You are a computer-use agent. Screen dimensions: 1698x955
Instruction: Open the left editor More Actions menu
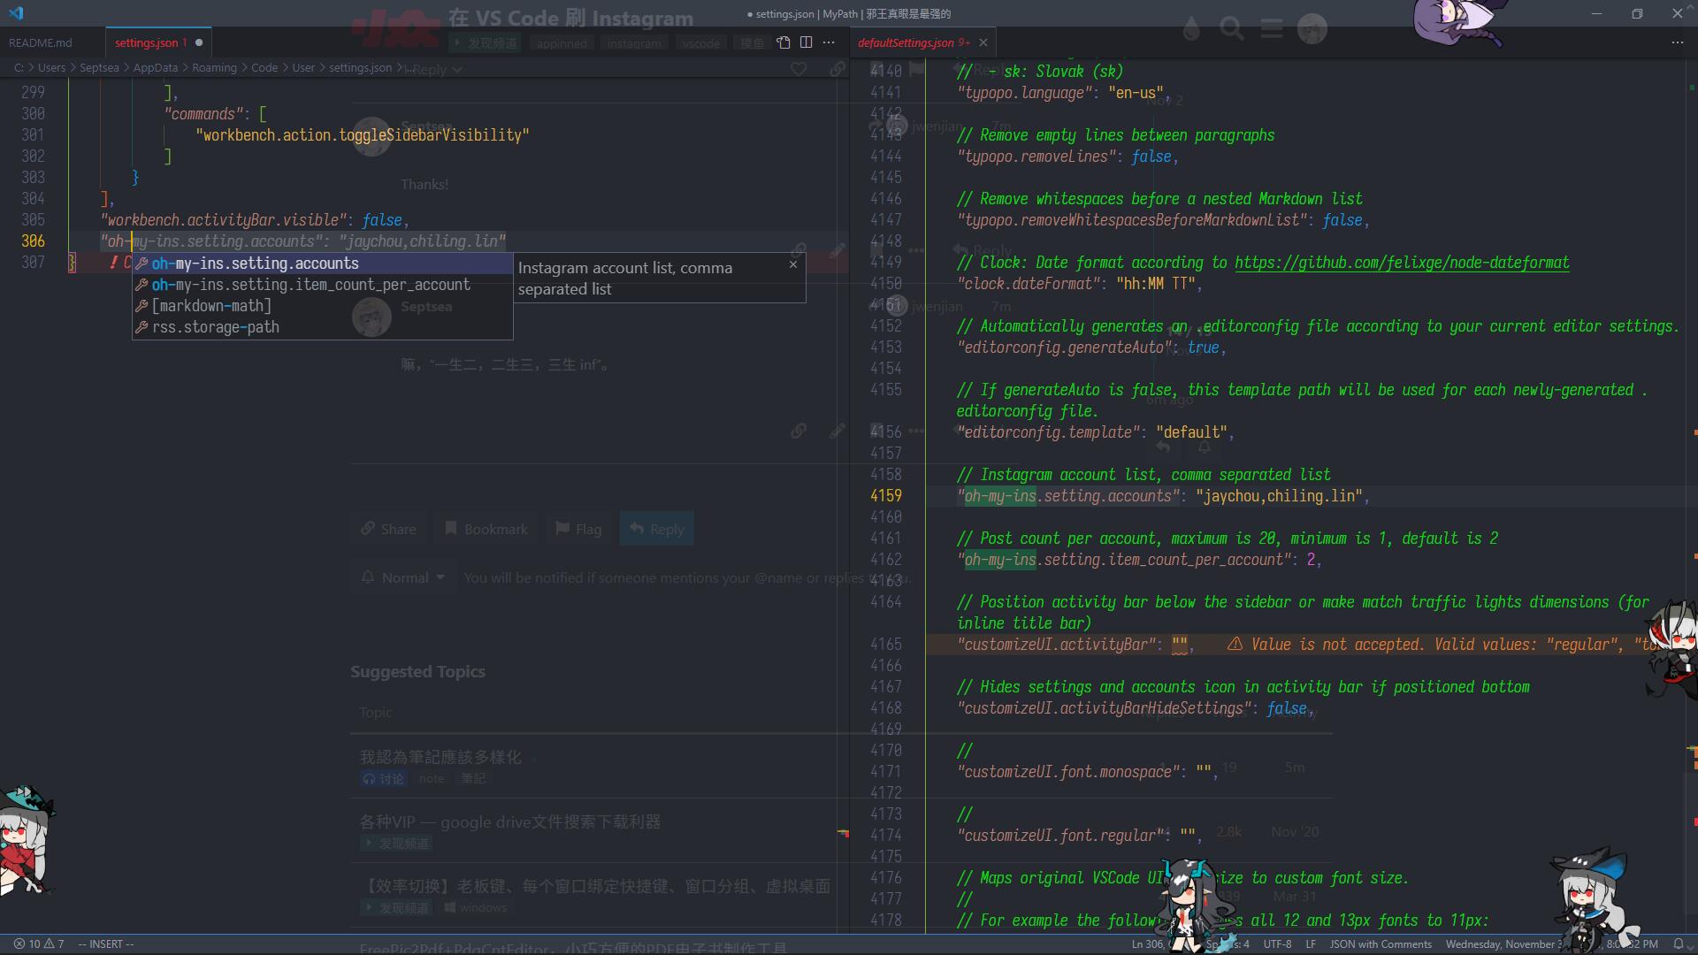(x=829, y=42)
